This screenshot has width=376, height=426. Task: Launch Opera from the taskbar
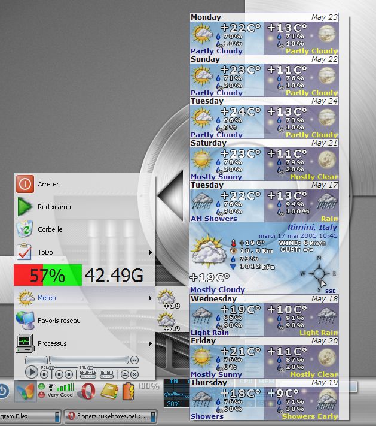point(88,391)
